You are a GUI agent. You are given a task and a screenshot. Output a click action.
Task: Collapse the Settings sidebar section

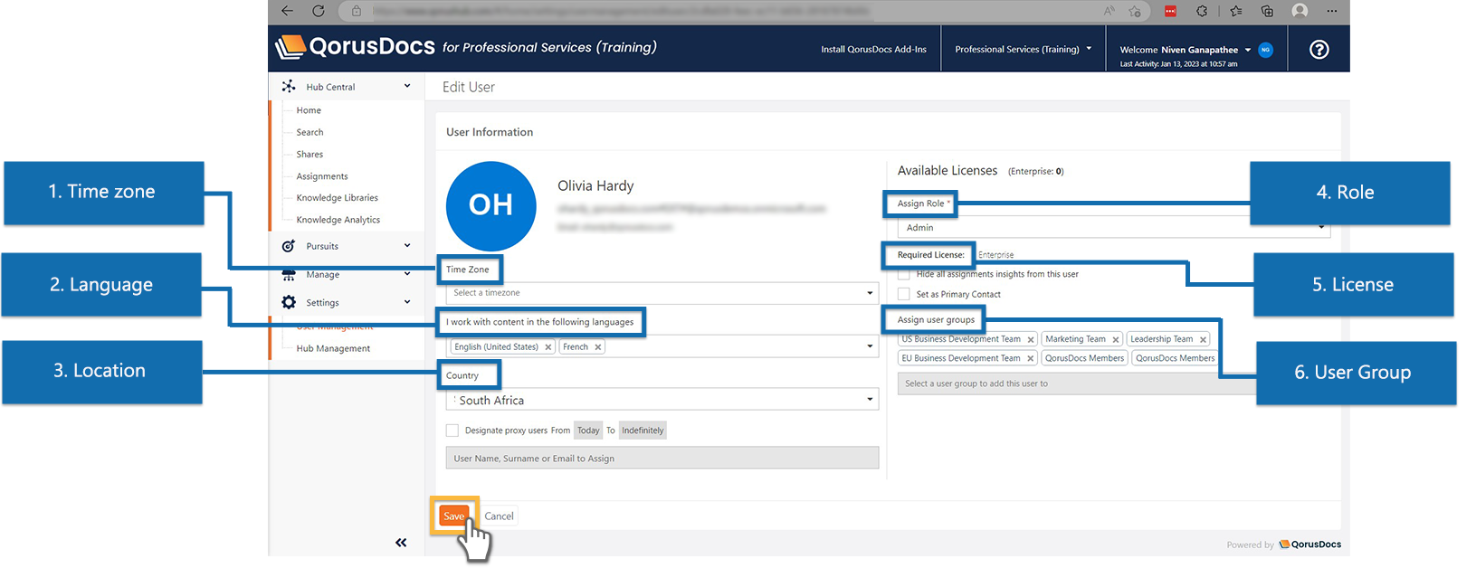point(407,302)
